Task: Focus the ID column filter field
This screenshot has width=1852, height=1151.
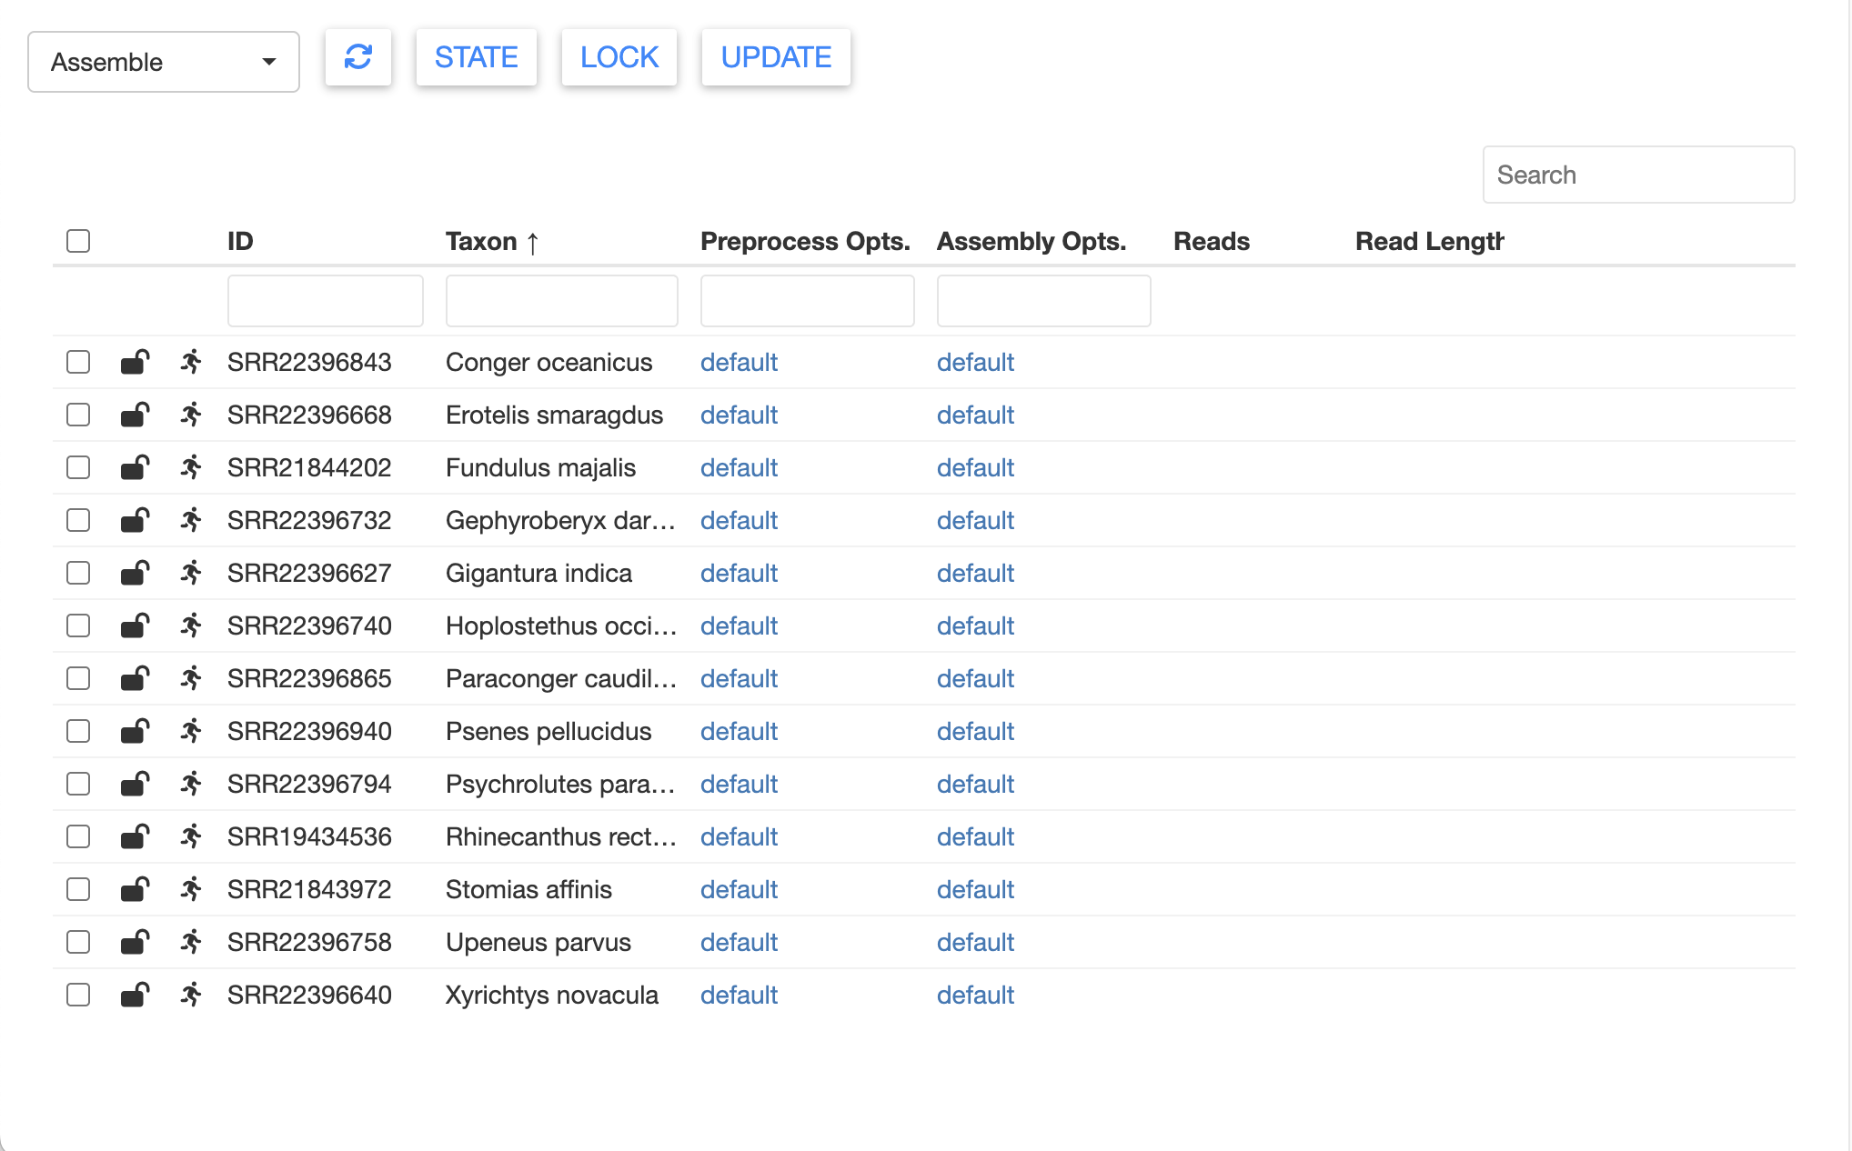Action: 326,301
